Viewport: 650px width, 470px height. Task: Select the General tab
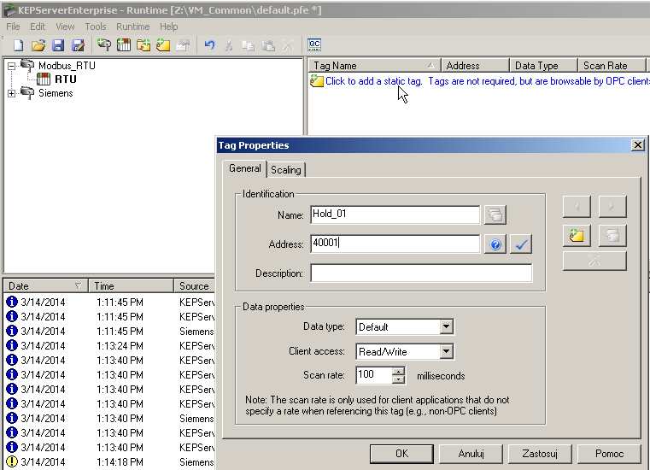point(245,168)
